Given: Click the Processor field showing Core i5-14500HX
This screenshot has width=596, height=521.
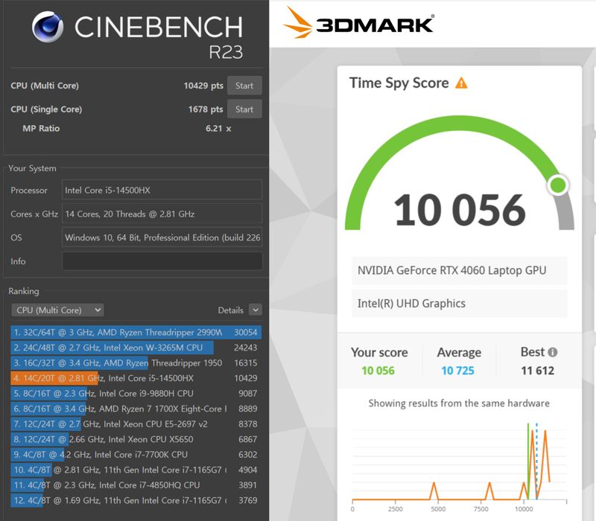Looking at the screenshot, I should click(162, 191).
